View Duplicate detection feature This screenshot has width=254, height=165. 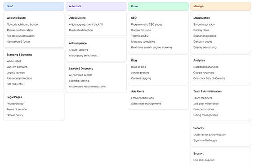coord(81,30)
